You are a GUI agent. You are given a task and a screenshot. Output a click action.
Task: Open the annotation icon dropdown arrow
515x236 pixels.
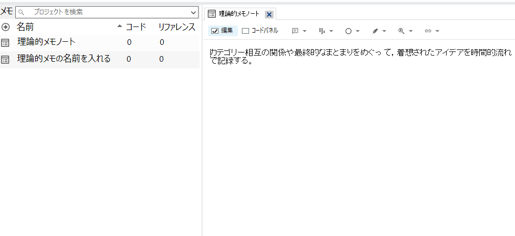point(305,31)
